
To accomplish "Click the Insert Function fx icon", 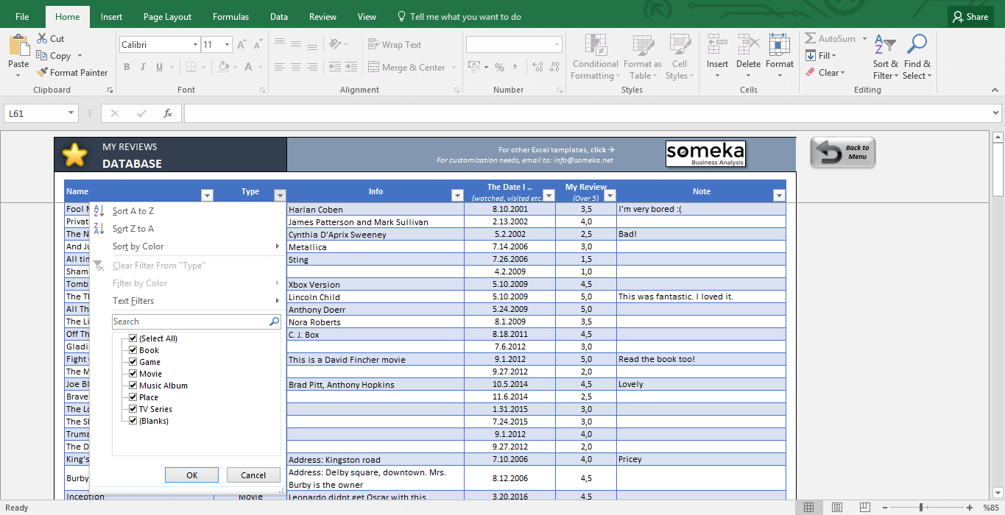I will [x=168, y=113].
